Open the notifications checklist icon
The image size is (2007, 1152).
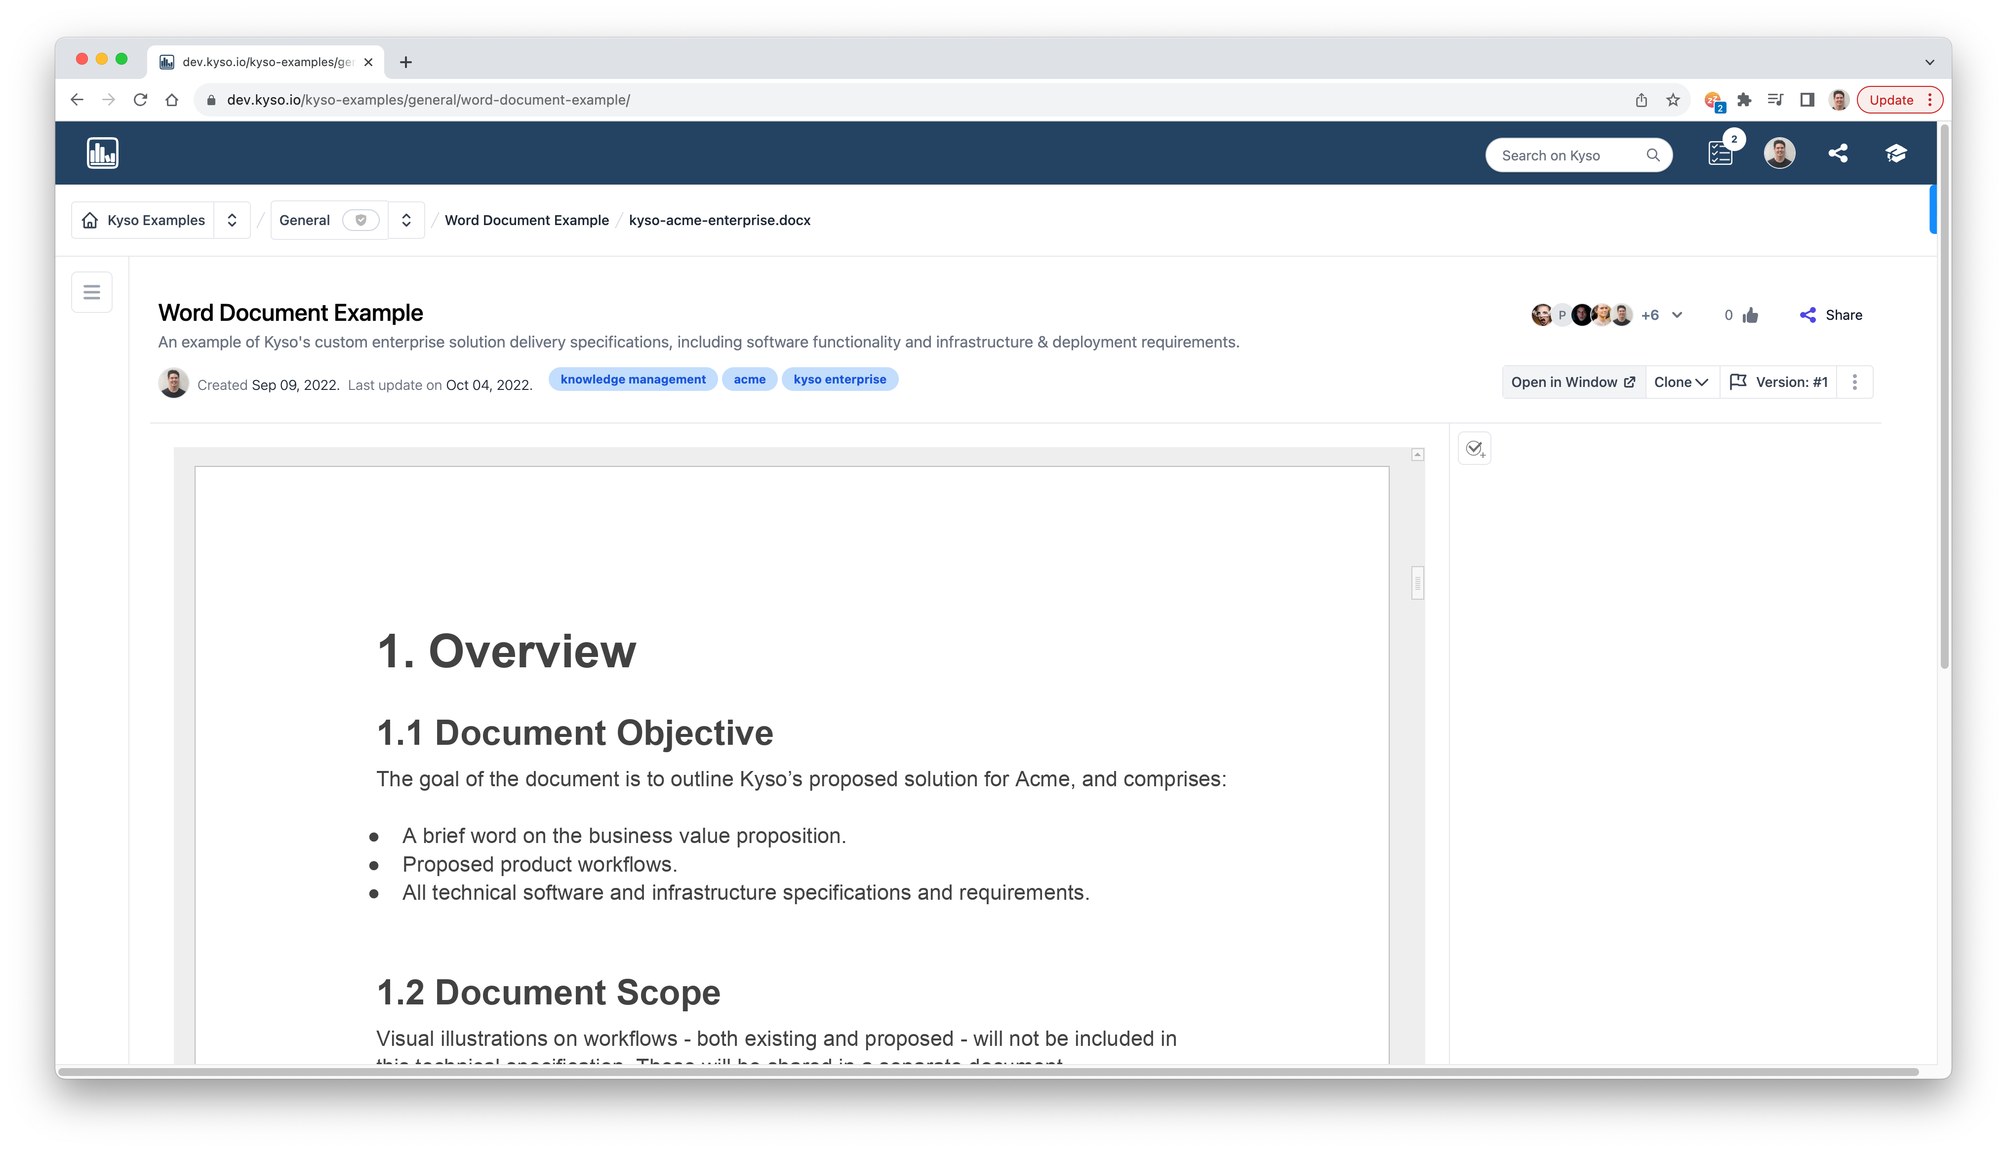[1720, 154]
